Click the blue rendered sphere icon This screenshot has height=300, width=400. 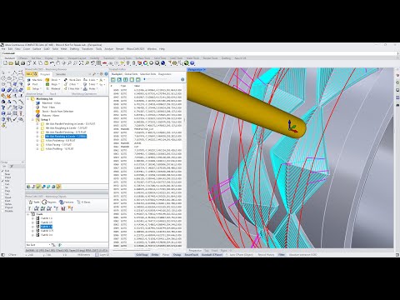(163, 63)
